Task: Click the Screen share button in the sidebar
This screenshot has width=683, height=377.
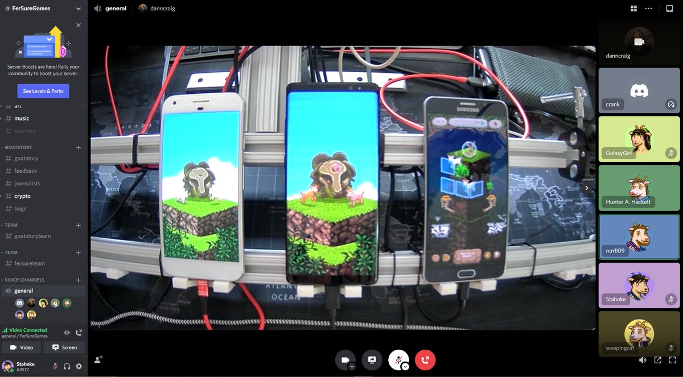Action: 64,347
